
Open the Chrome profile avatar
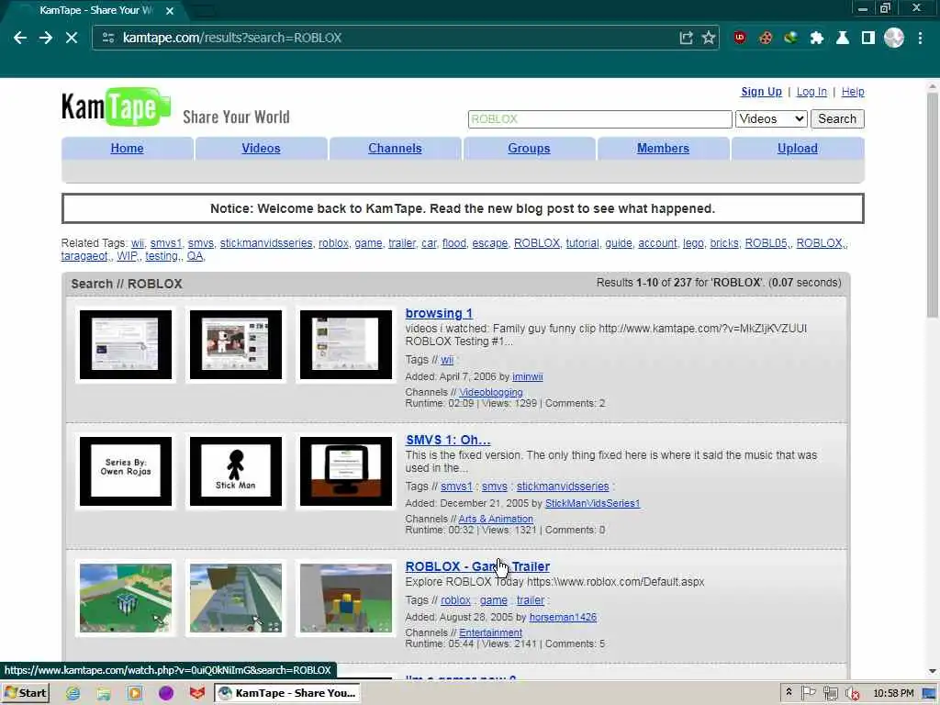894,38
